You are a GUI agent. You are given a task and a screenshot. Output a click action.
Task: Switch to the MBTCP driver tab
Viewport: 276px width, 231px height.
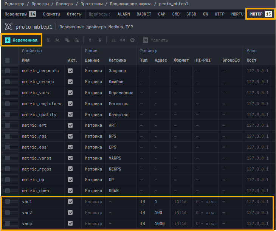[x=260, y=14]
